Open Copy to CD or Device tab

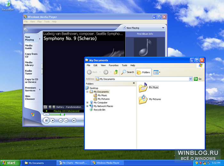tap(32, 81)
